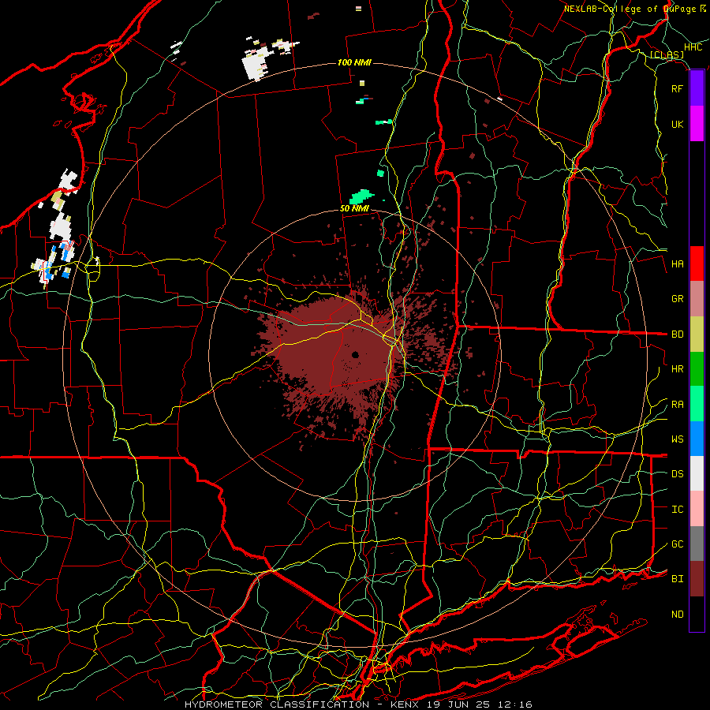Viewport: 710px width, 710px height.
Task: Click the UK magenta legend swatch
Action: click(x=697, y=124)
